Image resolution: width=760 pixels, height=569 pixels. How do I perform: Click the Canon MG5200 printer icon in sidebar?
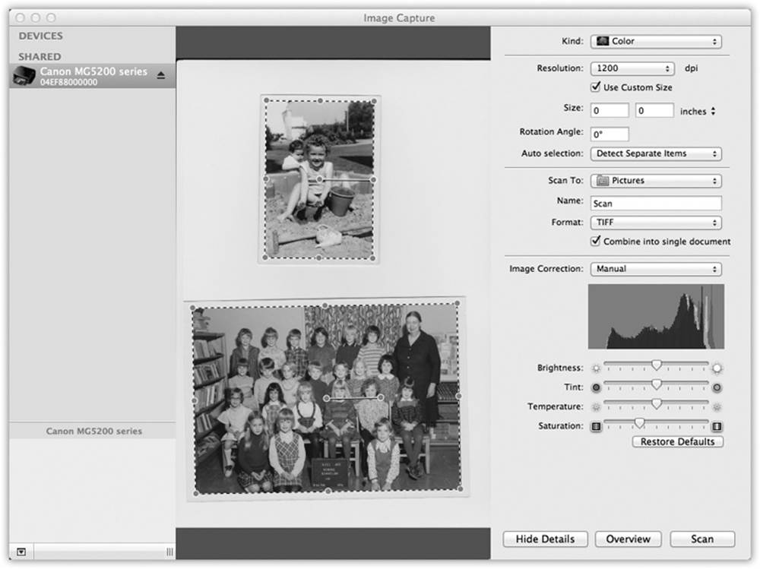point(24,76)
